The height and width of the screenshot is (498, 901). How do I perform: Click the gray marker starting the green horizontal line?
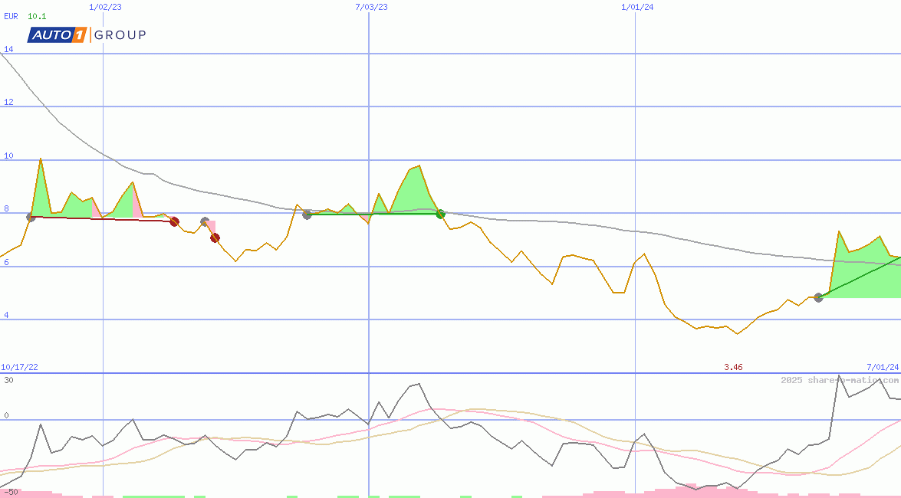pyautogui.click(x=307, y=215)
